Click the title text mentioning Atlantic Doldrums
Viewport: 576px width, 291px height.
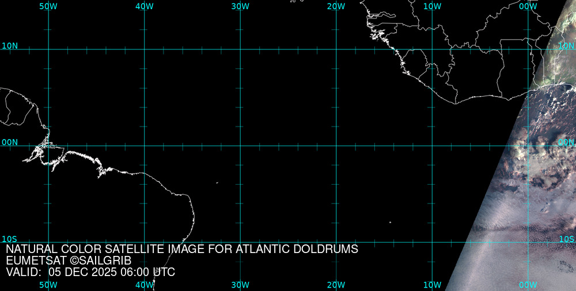tap(182, 250)
